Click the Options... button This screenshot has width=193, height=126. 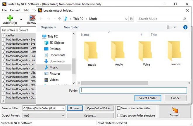[x=90, y=116]
